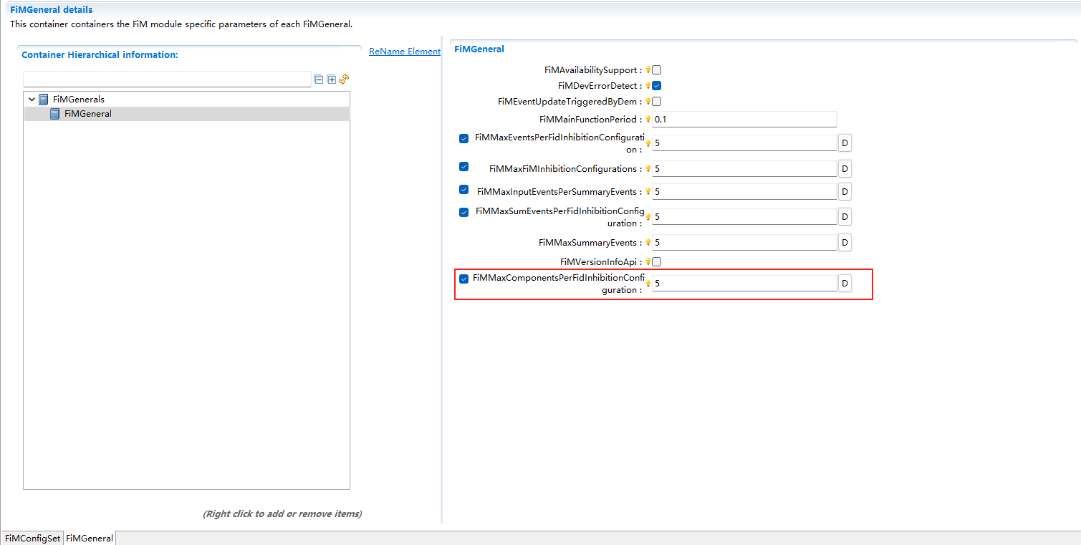This screenshot has width=1081, height=545.
Task: Click the lightbulb icon beside FiMAvailabilitySupport
Action: pyautogui.click(x=648, y=69)
